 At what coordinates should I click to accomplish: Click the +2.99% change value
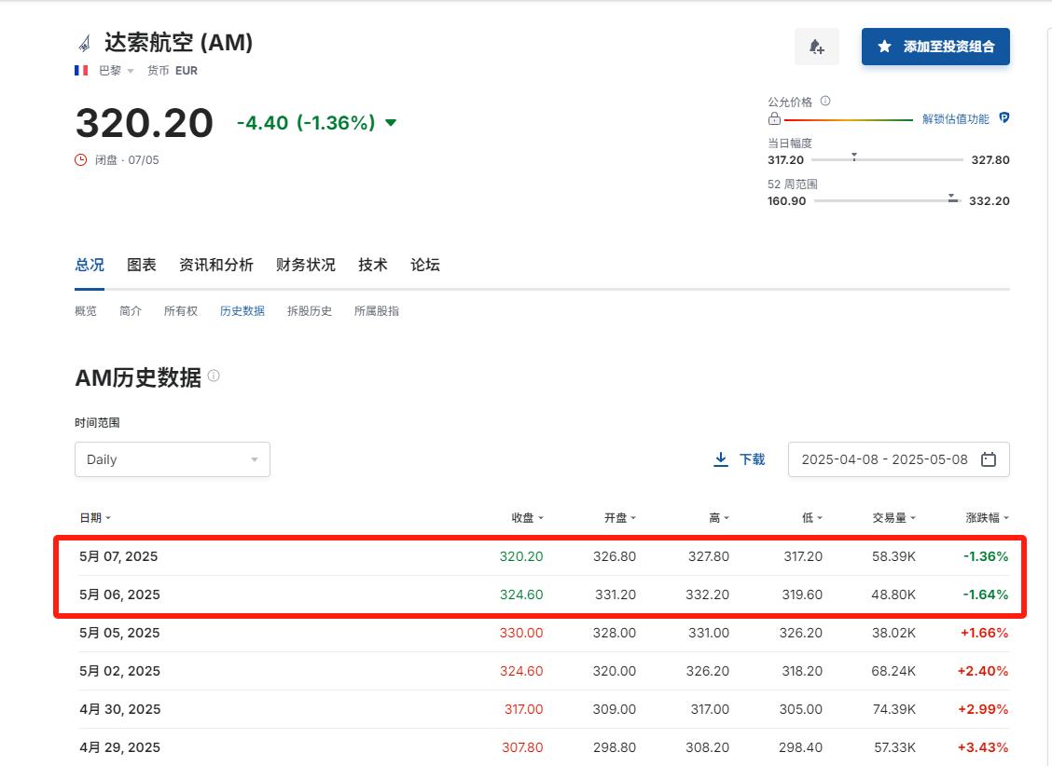click(x=983, y=709)
